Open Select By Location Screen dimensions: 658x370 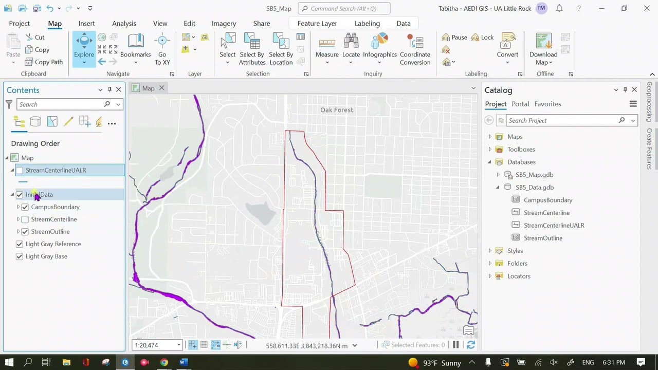(x=281, y=49)
